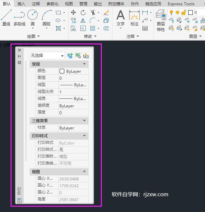Click the Linear dimension icon
The height and width of the screenshot is (212, 205).
coord(145,13)
